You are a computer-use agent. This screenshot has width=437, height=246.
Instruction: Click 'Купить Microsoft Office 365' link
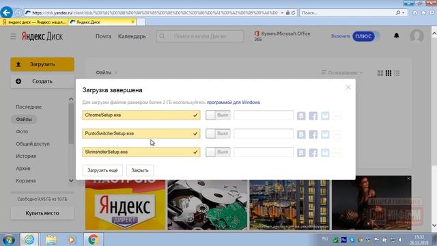click(x=282, y=36)
